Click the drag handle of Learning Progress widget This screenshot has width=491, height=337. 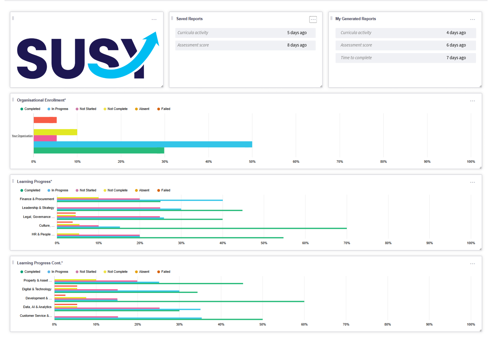coord(13,181)
